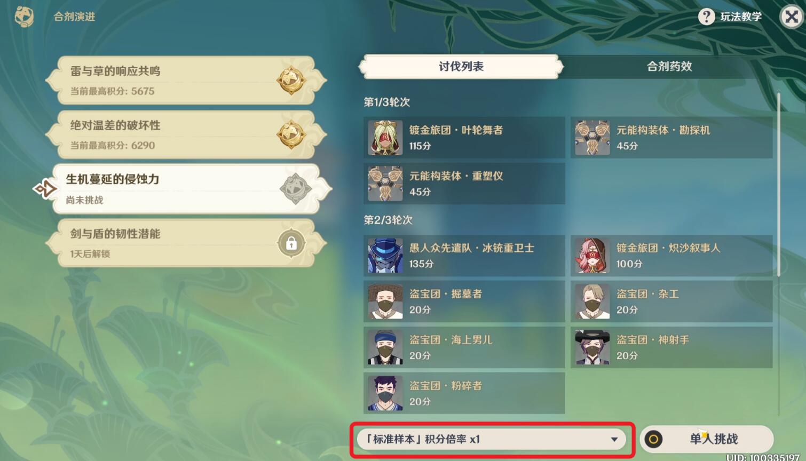
Task: Open the 玩法教学 question mark help icon
Action: pos(706,17)
